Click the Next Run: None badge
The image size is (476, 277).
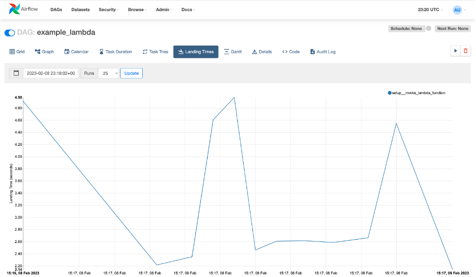[x=453, y=29]
